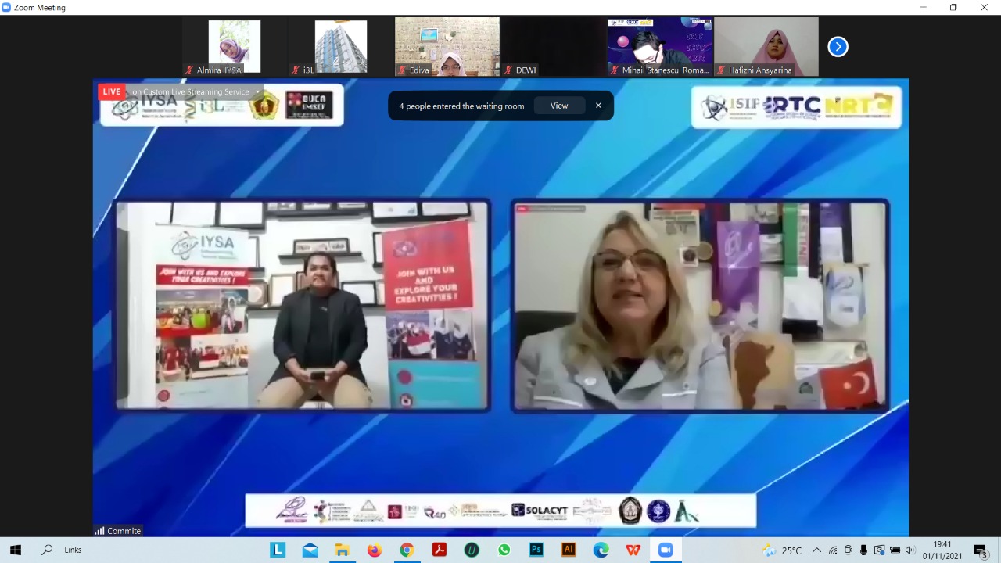Switch to Zoom via the taskbar icon
This screenshot has height=563, width=1001.
pyautogui.click(x=666, y=550)
